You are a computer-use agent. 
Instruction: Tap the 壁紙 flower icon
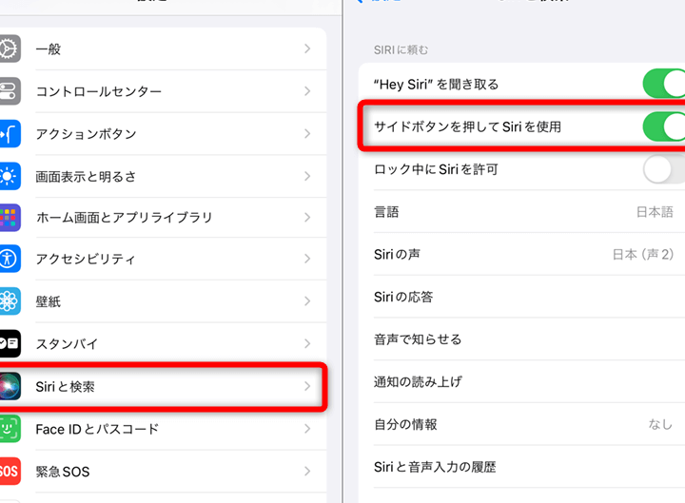tap(9, 300)
